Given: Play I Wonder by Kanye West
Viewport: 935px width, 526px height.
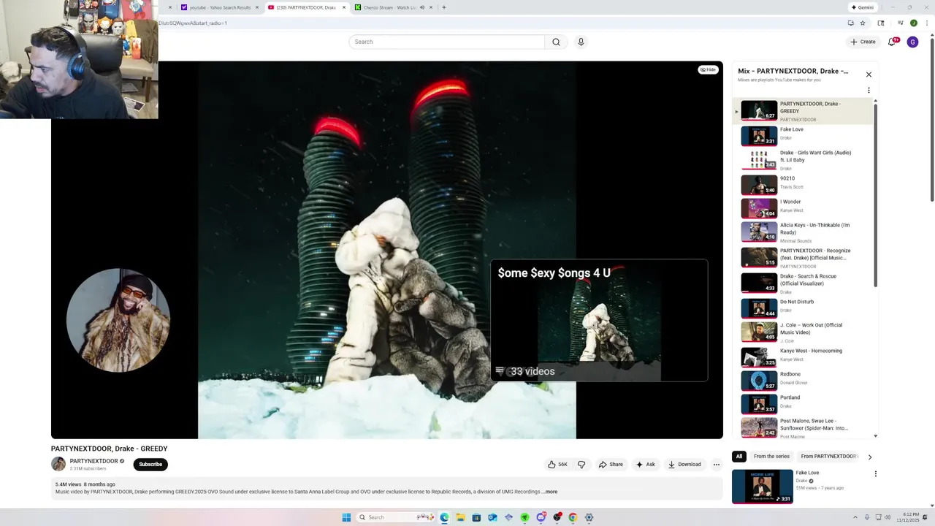Looking at the screenshot, I should click(802, 208).
